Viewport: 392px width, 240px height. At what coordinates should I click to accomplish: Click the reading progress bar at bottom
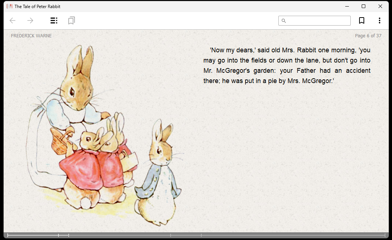196,235
